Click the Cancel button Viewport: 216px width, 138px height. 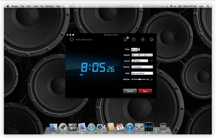(x=130, y=91)
